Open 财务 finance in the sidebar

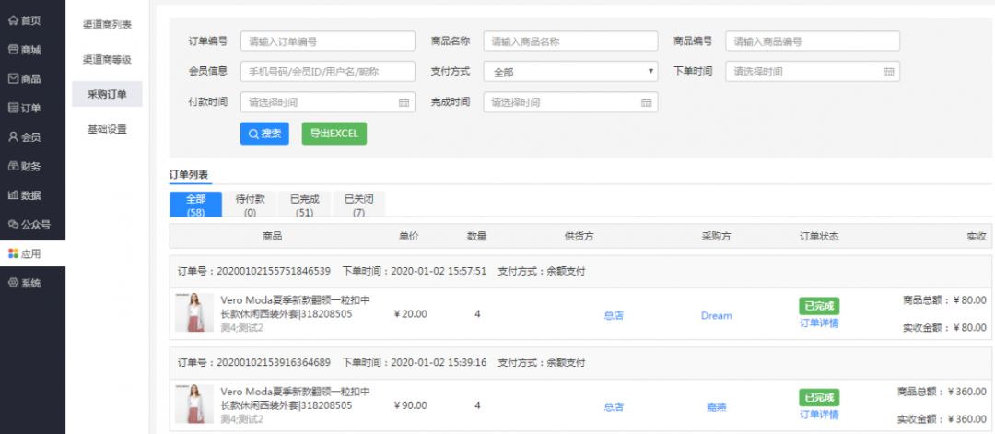point(26,166)
